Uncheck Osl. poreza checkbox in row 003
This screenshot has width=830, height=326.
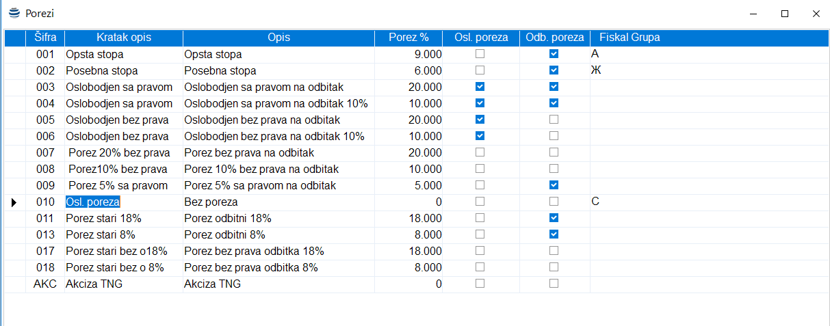coord(480,87)
